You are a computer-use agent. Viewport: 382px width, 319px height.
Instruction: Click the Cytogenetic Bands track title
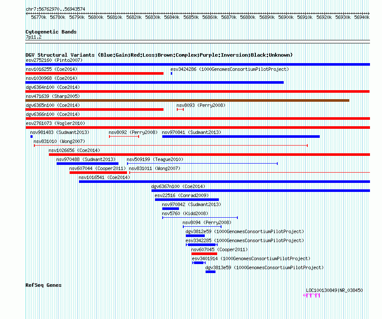tap(51, 32)
